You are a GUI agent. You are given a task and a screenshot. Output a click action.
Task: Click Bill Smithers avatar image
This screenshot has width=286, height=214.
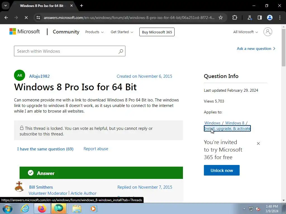[19, 186]
